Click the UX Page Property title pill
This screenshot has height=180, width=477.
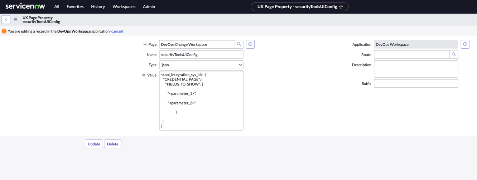(299, 7)
